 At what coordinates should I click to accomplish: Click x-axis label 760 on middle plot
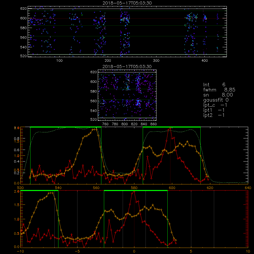105,124
